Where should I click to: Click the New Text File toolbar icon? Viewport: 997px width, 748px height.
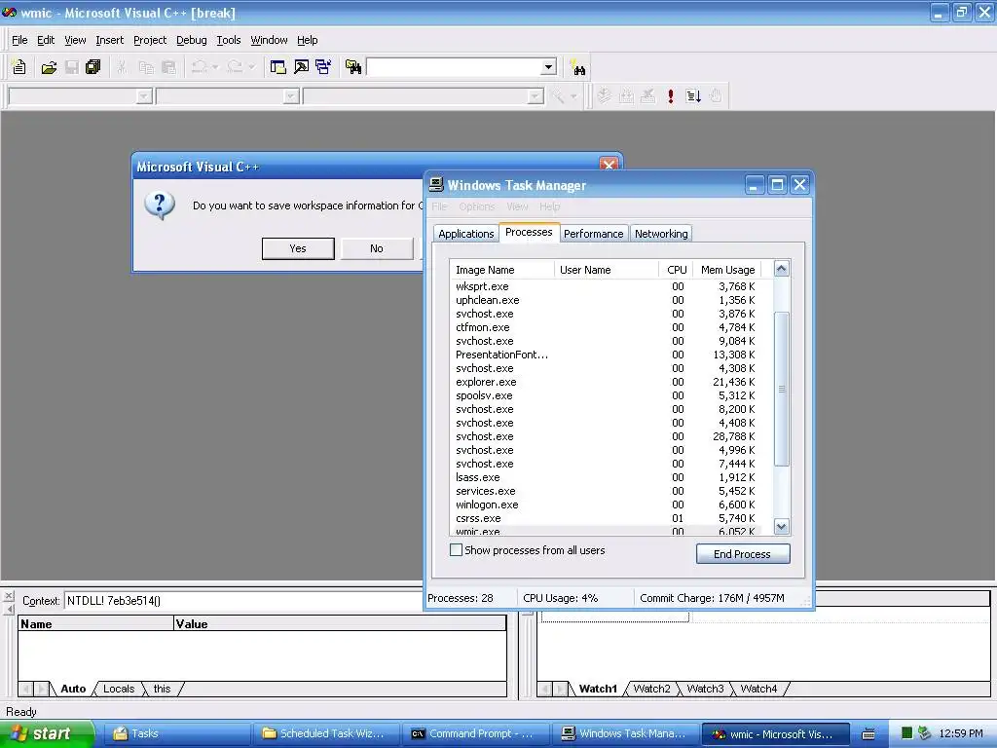(x=19, y=67)
